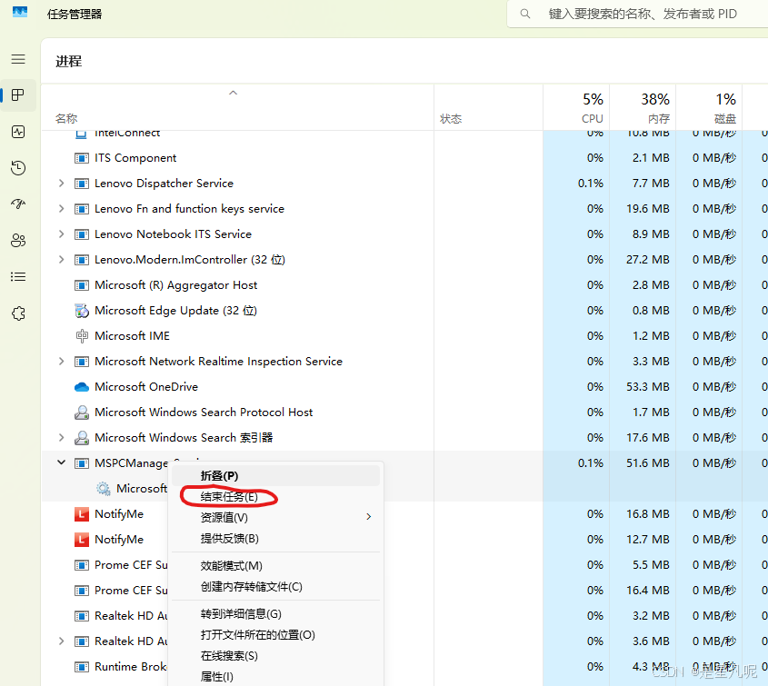Click the MSPCManager process icon

[x=81, y=463]
